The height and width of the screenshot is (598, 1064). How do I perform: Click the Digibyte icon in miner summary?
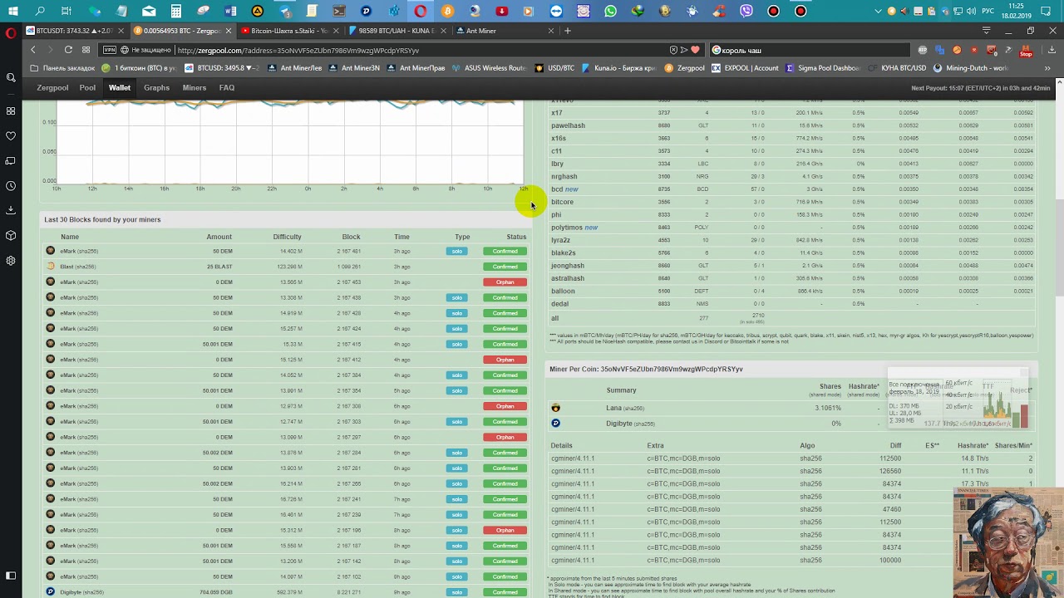[555, 424]
